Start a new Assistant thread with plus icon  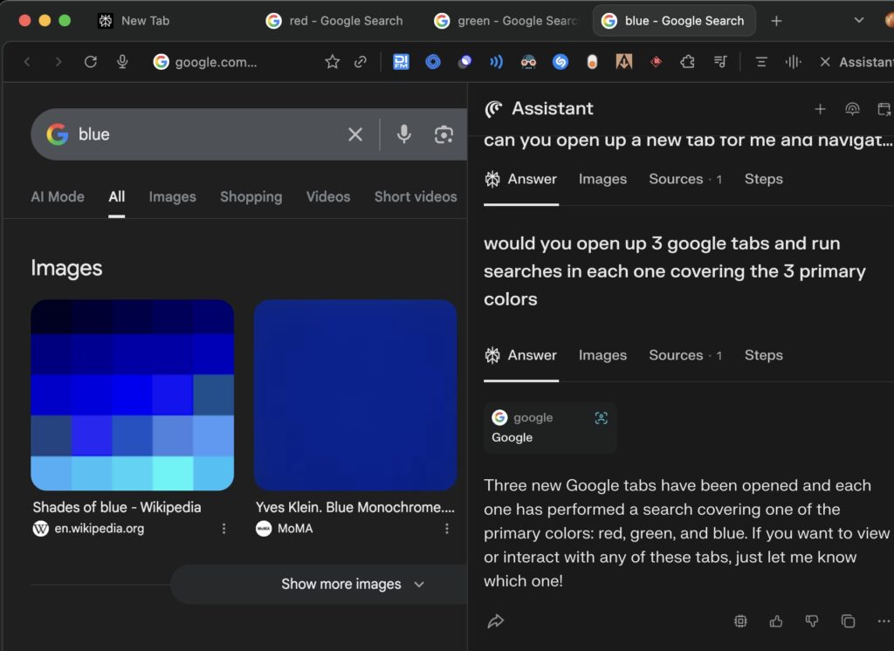tap(820, 109)
